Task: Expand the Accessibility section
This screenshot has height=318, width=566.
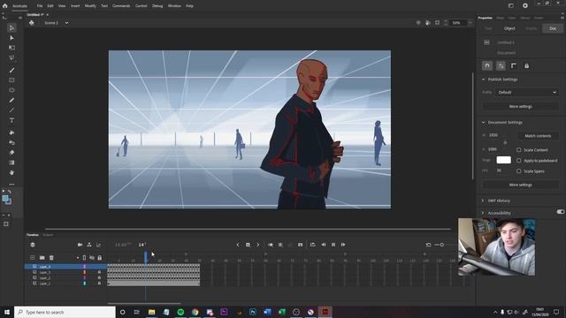Action: pos(483,213)
